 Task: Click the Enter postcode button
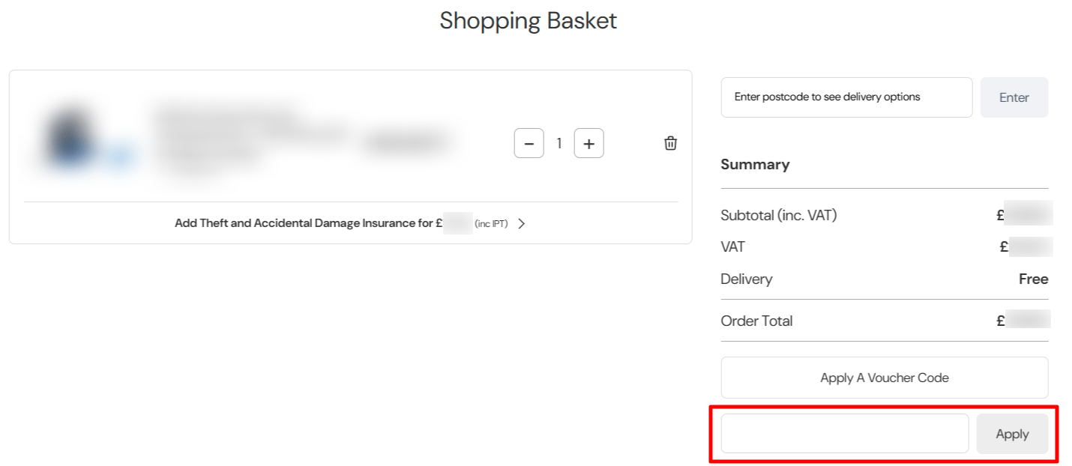(1014, 97)
